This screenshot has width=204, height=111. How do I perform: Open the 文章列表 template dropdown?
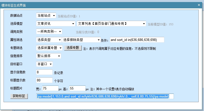click(111, 24)
